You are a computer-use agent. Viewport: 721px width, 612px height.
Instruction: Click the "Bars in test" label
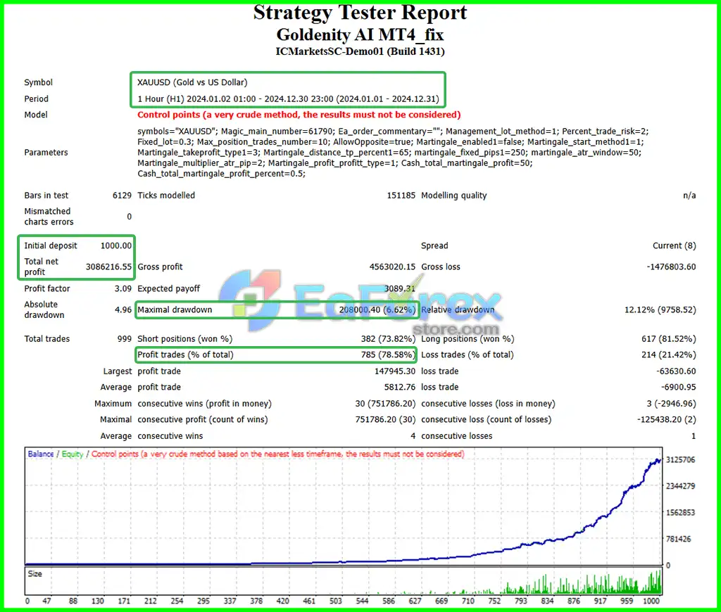(46, 196)
